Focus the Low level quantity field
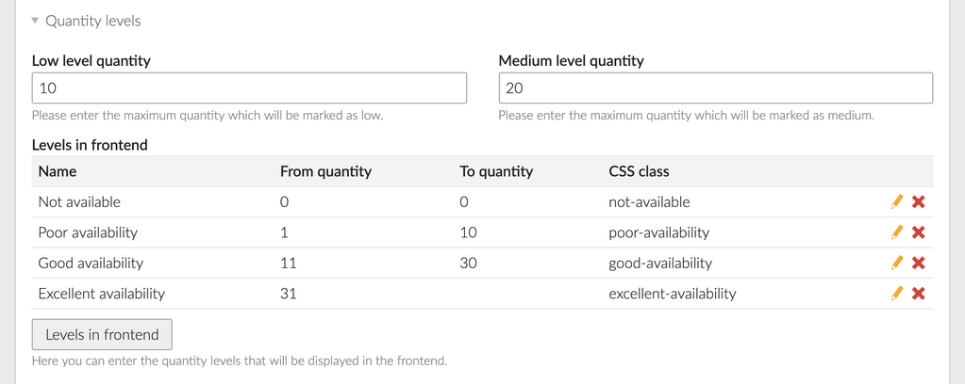The width and height of the screenshot is (965, 384). coord(249,88)
